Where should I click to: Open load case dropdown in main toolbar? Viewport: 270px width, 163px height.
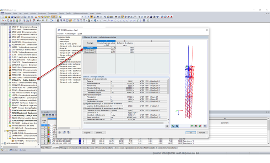coord(82,17)
